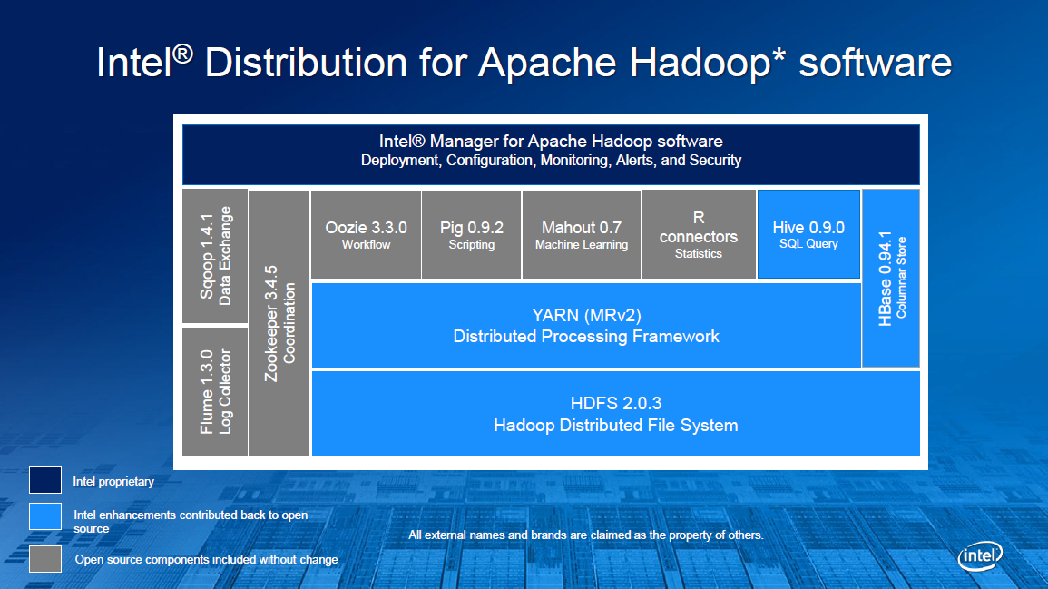Click the Zookeeper 3.4.5 Coordination block
1048x589 pixels.
click(279, 323)
